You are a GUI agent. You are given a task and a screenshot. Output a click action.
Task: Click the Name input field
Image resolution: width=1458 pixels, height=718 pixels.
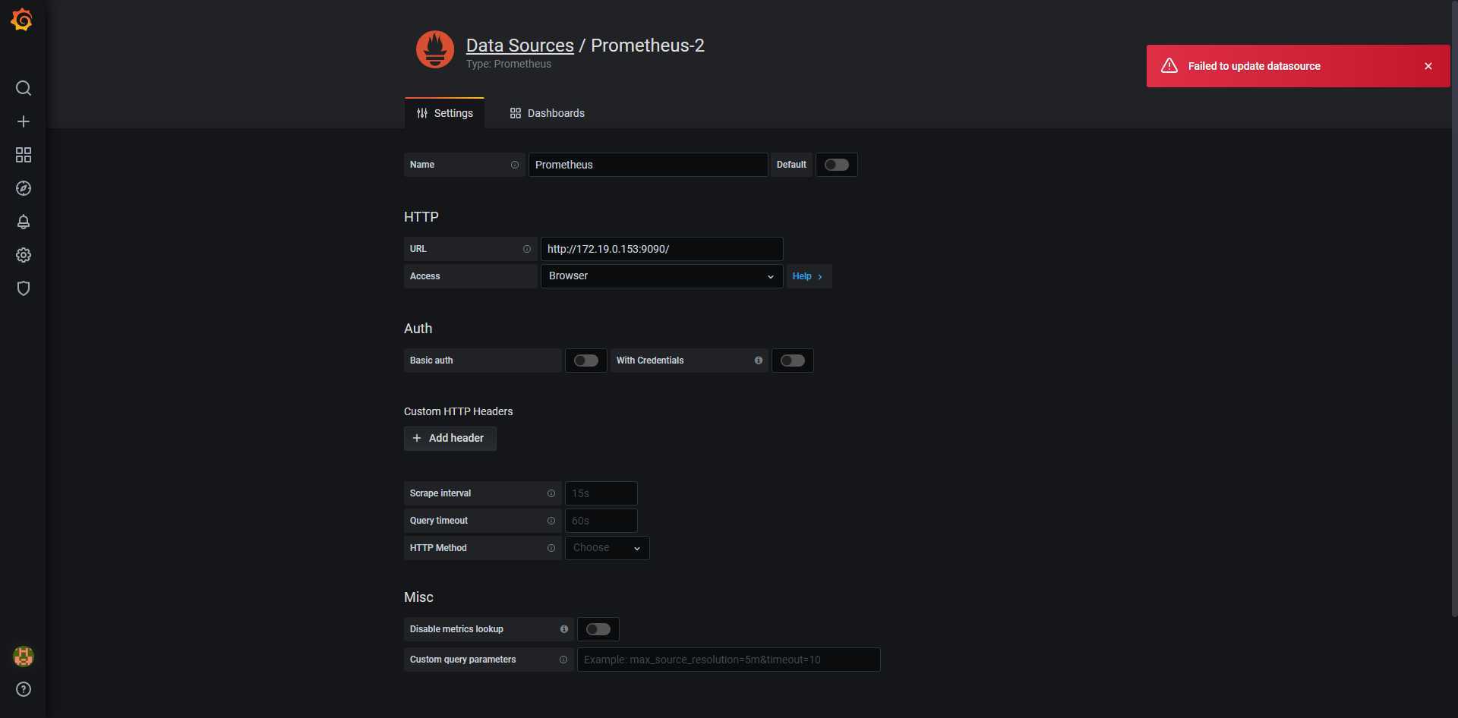click(648, 165)
